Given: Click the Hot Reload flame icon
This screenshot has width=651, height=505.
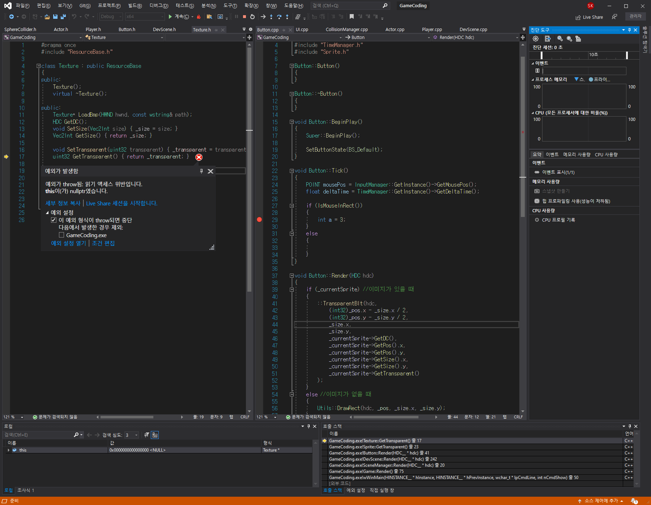Looking at the screenshot, I should pyautogui.click(x=199, y=17).
